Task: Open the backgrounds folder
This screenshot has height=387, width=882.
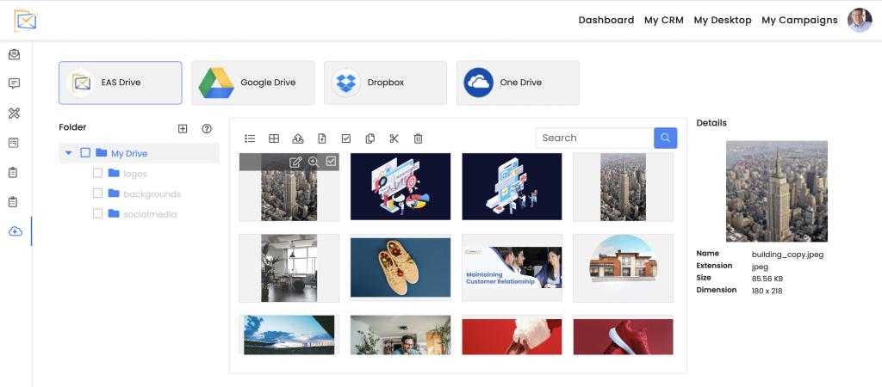Action: (151, 193)
